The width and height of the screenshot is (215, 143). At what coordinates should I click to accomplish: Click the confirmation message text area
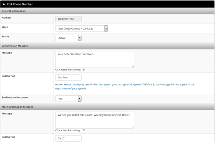tap(94, 59)
